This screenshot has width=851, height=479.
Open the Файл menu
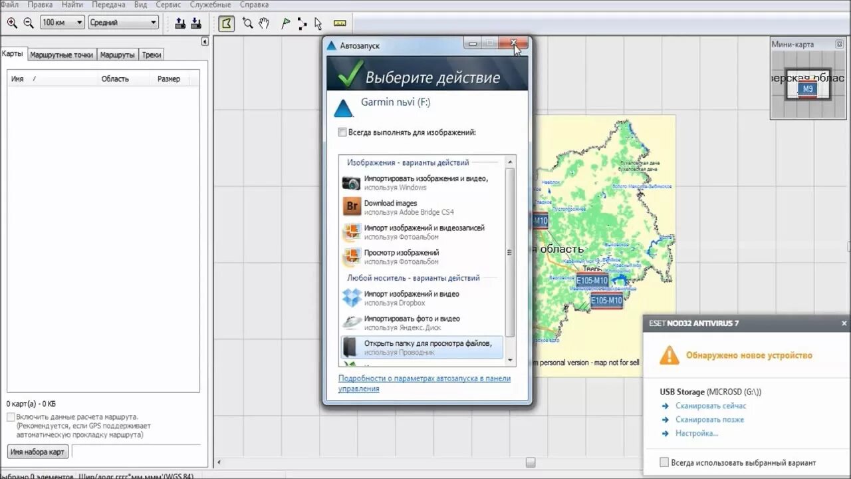pos(9,5)
